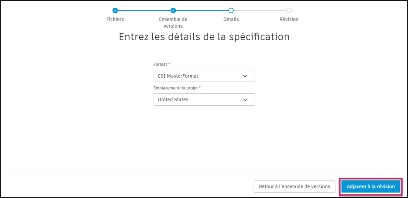Click the heading Entrez les détails de la spécification

204,37
